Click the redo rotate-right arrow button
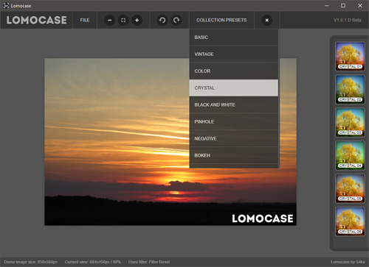Screen dimensions: 369x267 [176, 20]
